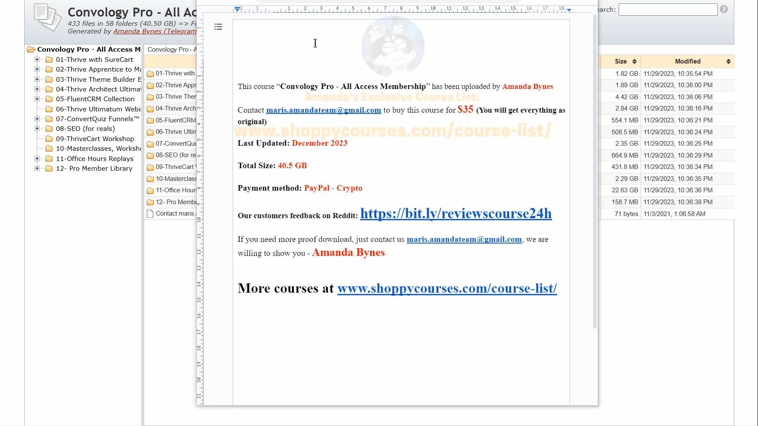Click the 71 bytes size cell
Viewport: 758px width, 426px height.
click(626, 214)
